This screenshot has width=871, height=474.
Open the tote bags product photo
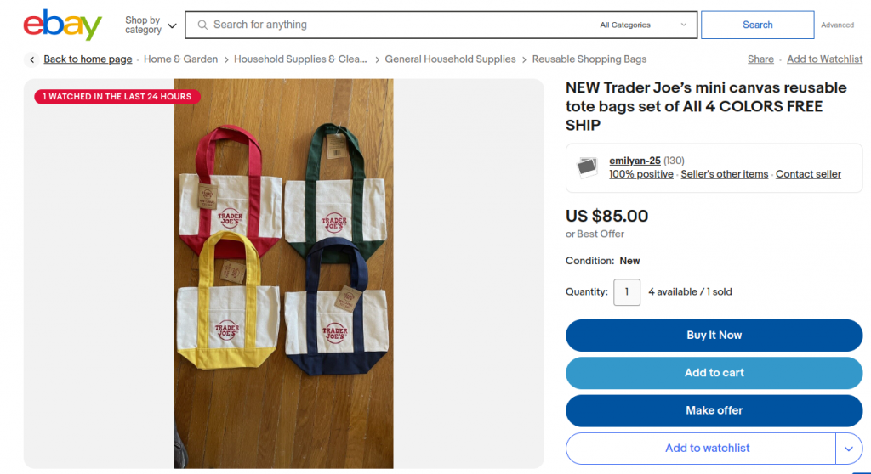(x=283, y=272)
